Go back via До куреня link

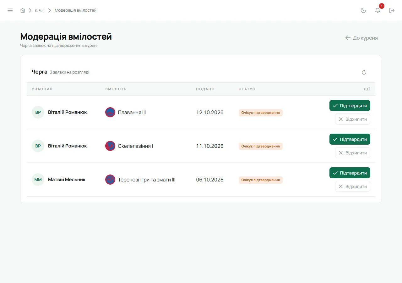coord(361,38)
